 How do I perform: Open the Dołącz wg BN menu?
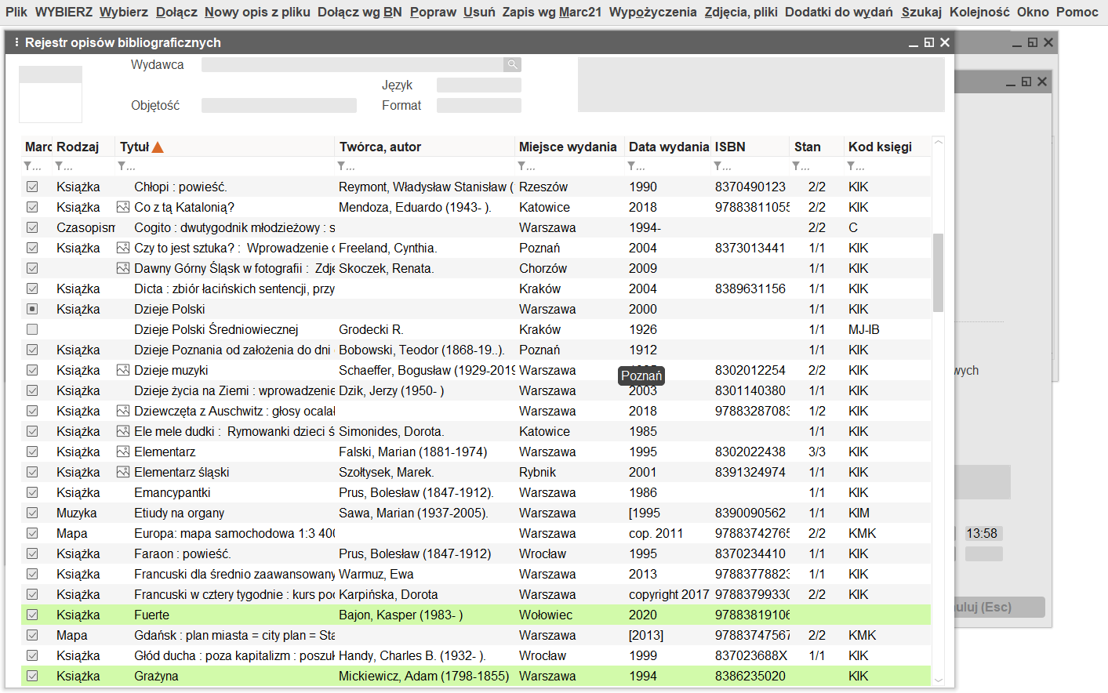(x=360, y=12)
